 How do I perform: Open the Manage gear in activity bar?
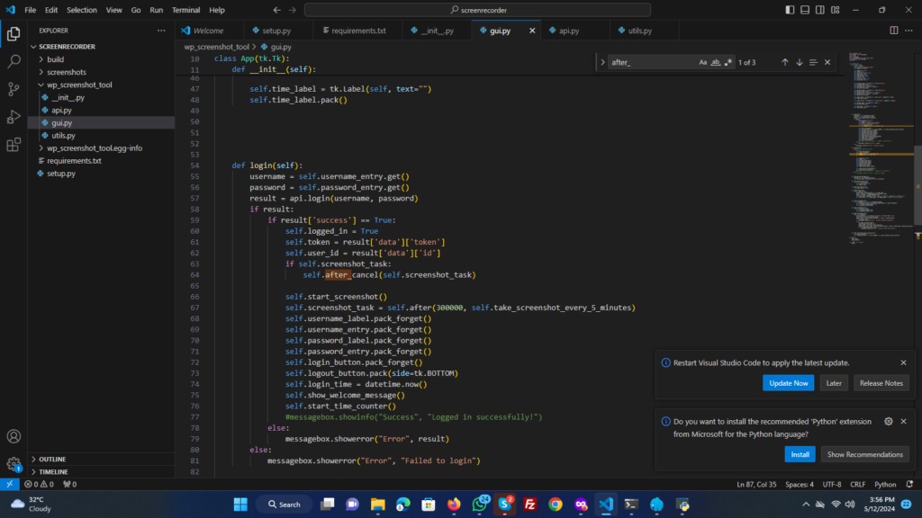click(x=14, y=464)
